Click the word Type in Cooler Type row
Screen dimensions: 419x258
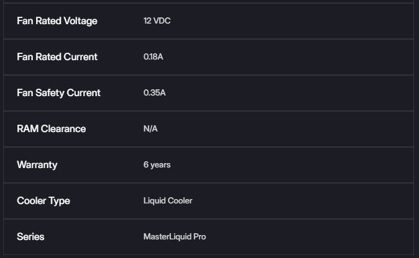coord(59,201)
